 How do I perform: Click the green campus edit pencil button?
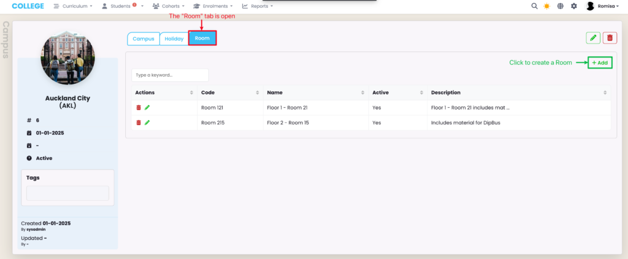(x=593, y=38)
